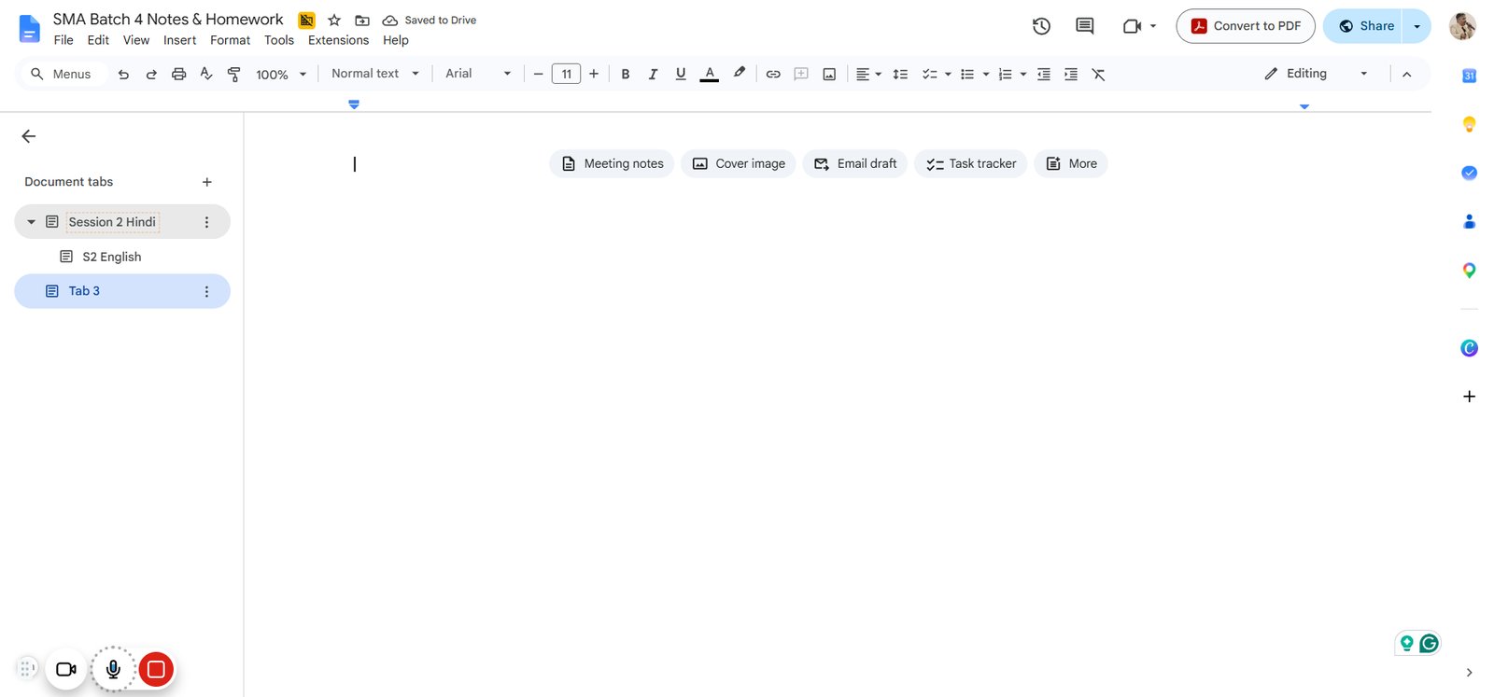This screenshot has width=1494, height=697.
Task: Click the print icon in toolbar
Action: coord(178,74)
